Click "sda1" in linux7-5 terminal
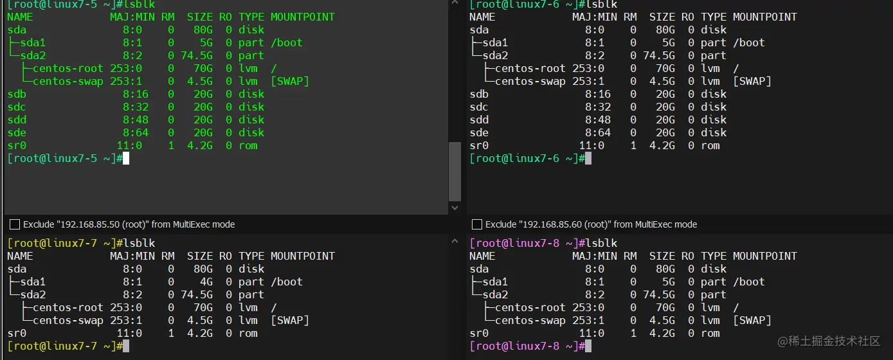The image size is (893, 360). pyautogui.click(x=33, y=42)
